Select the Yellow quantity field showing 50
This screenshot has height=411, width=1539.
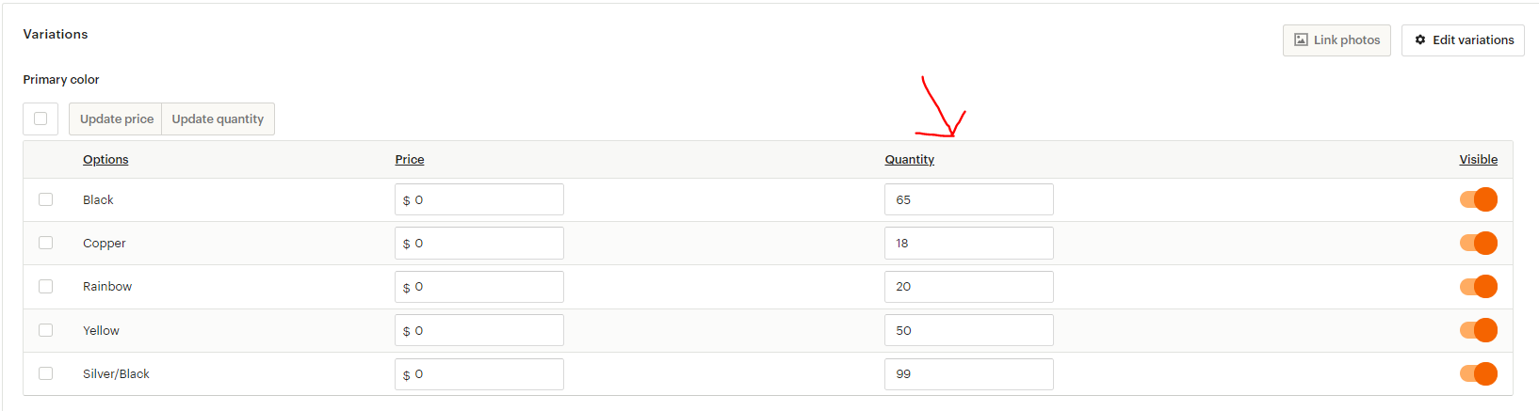969,330
